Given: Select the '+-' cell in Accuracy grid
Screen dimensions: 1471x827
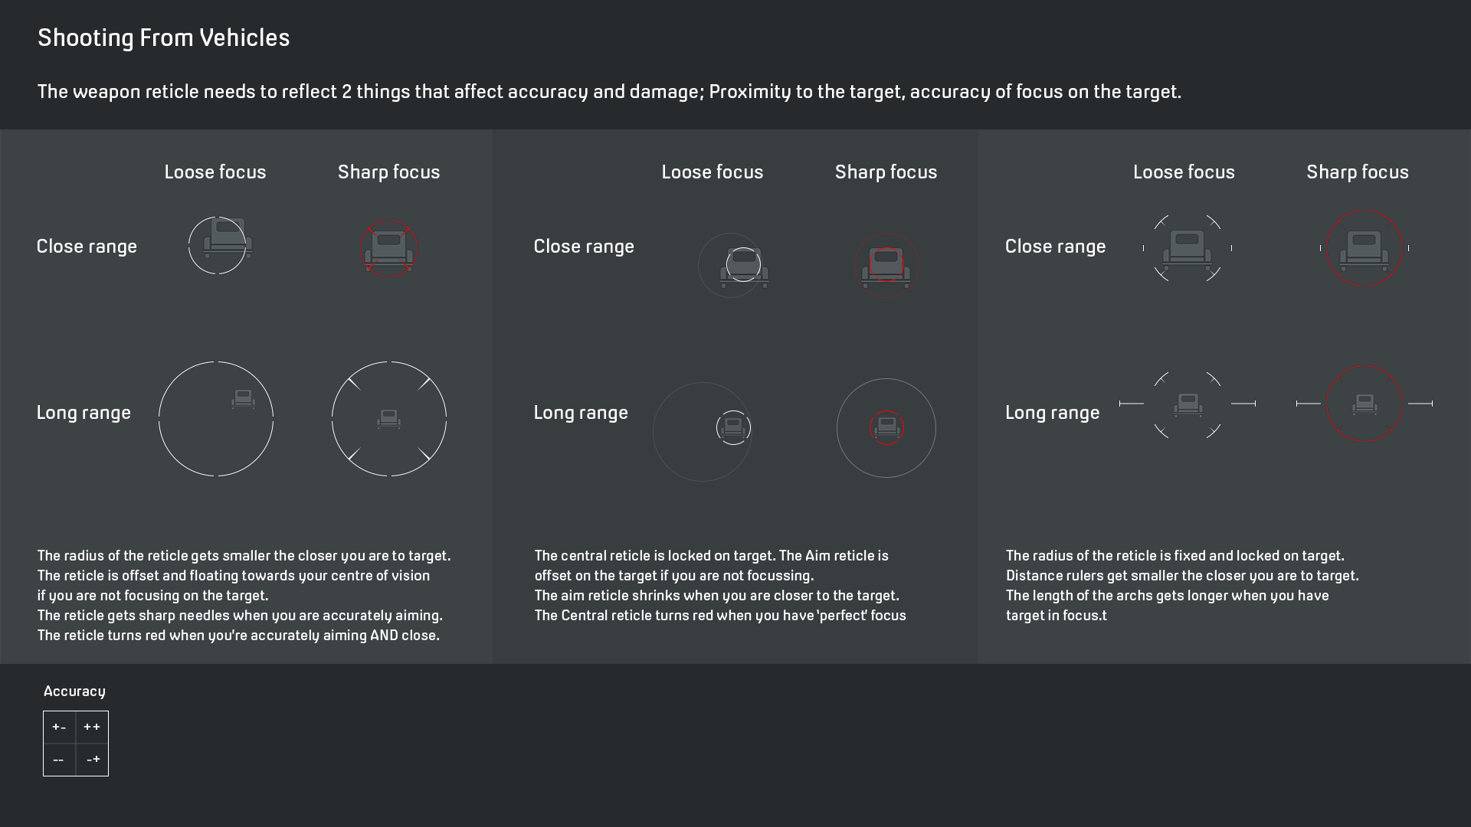Looking at the screenshot, I should (x=60, y=727).
